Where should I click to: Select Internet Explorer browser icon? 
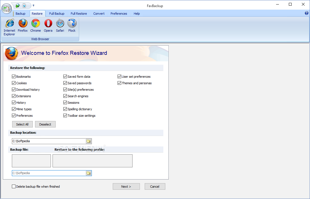point(9,27)
